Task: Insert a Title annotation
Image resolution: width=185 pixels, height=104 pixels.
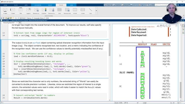Action: tap(21, 11)
